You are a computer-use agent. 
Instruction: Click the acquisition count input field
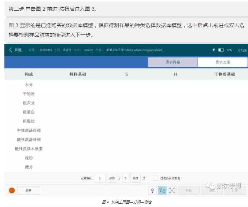(126, 178)
